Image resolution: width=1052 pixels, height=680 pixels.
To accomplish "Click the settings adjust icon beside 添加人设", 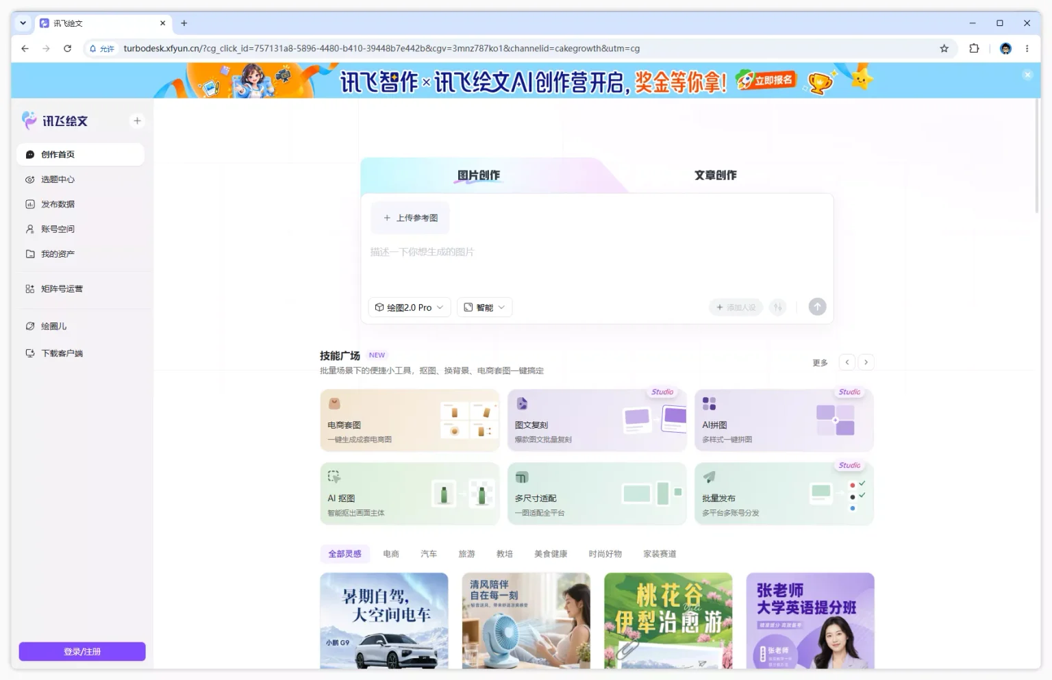I will tap(777, 307).
